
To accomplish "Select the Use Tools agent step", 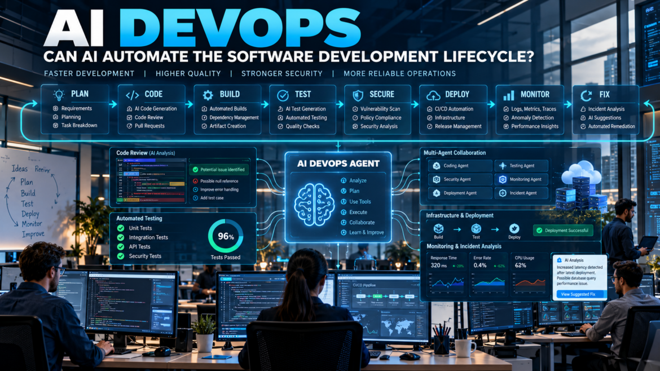I will point(356,201).
